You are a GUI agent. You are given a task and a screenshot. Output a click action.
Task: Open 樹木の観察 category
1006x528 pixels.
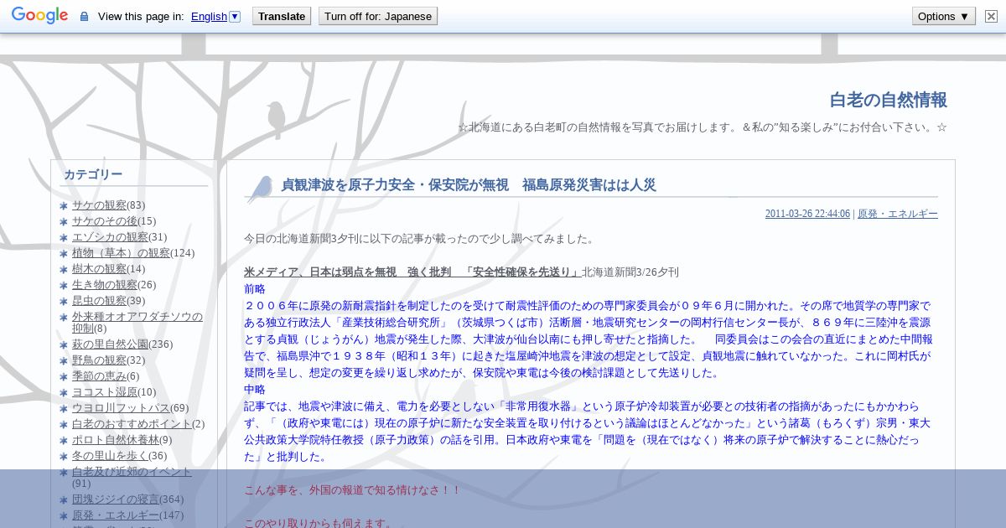click(99, 269)
